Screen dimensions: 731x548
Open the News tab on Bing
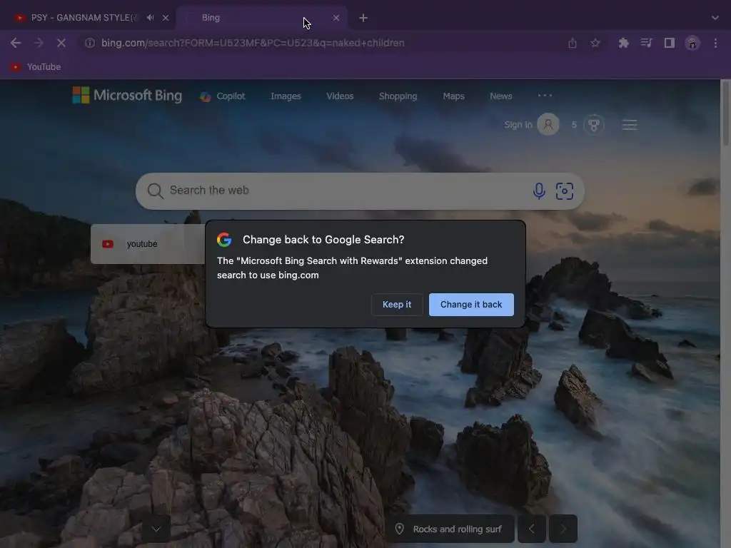[501, 96]
